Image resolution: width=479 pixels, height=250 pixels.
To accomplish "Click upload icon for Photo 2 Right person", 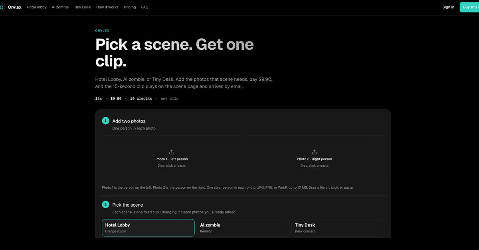I will [315, 152].
